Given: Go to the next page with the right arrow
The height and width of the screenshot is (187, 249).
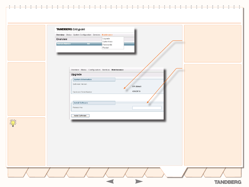Looking at the screenshot, I should point(139,182).
